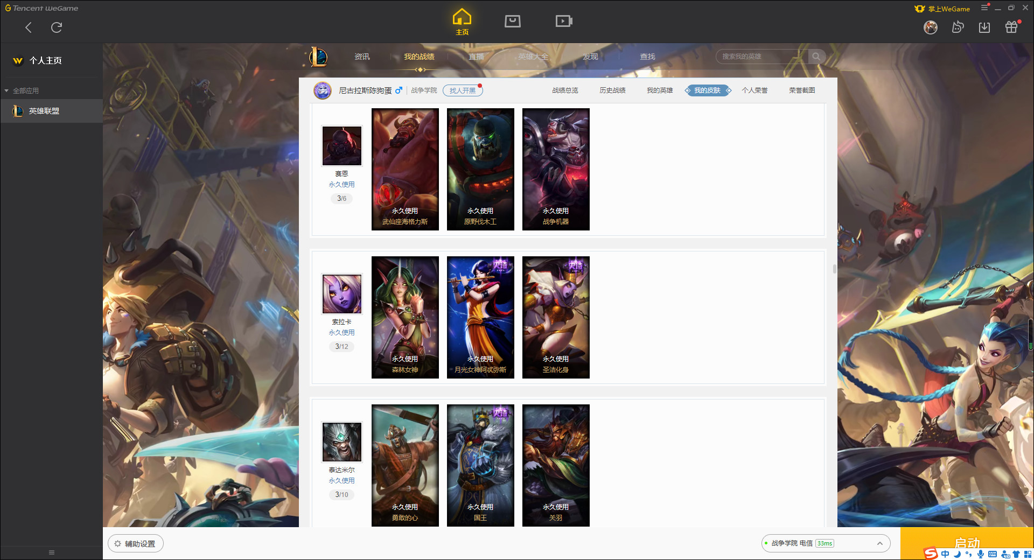Viewport: 1034px width, 560px height.
Task: Open the 关羽 skin card
Action: click(556, 465)
